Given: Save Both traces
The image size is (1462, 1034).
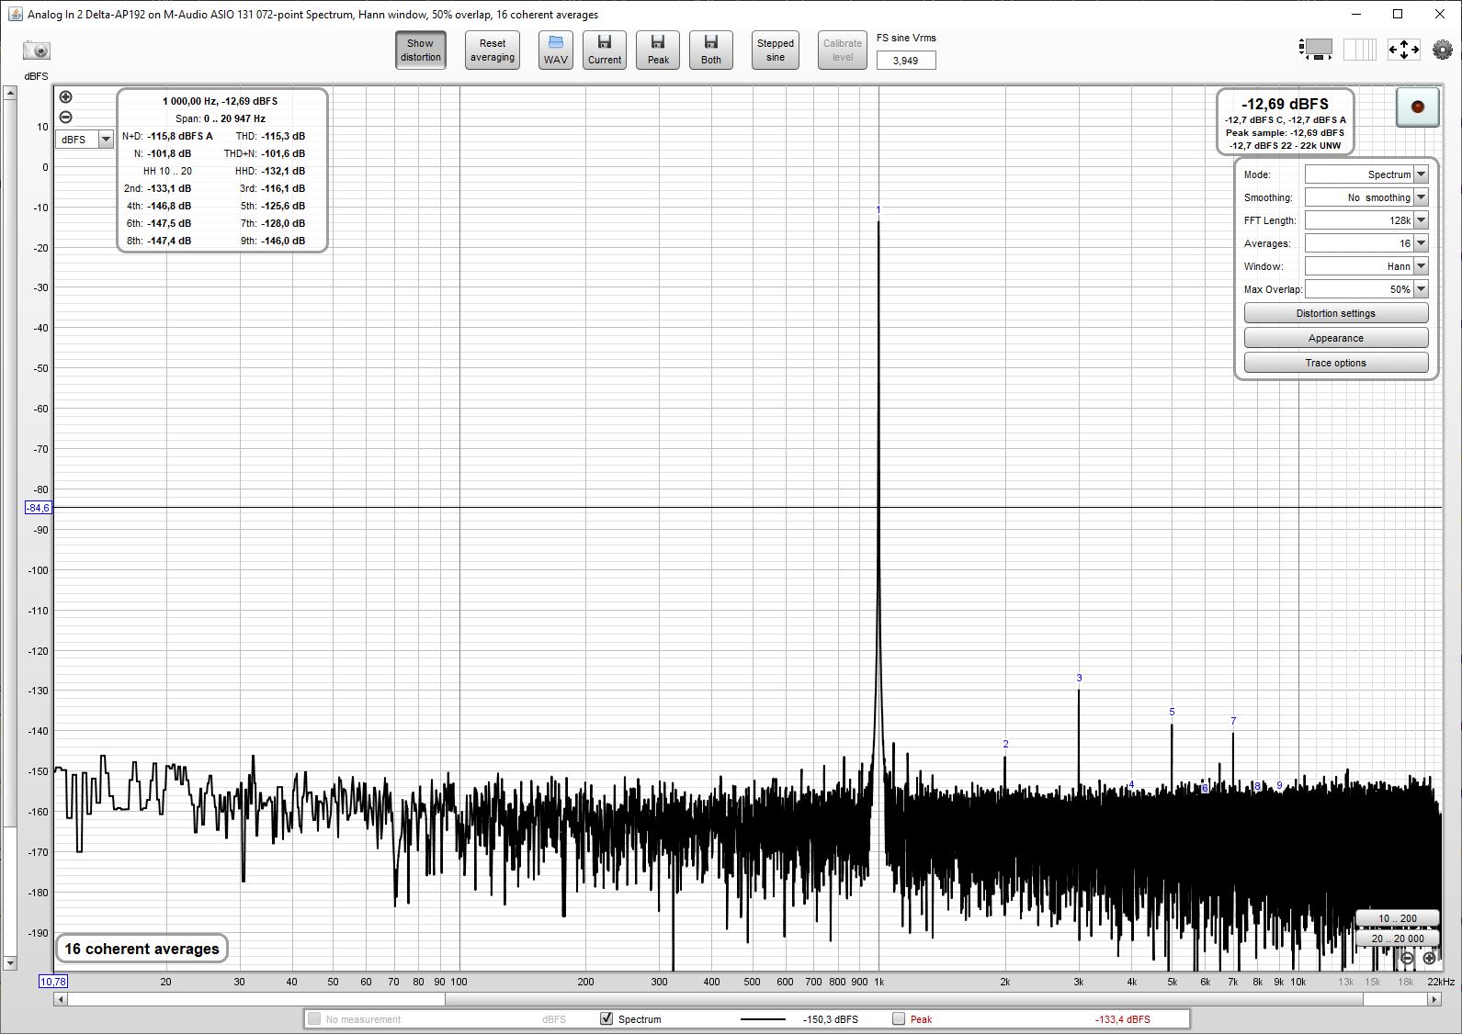Looking at the screenshot, I should click(x=711, y=51).
